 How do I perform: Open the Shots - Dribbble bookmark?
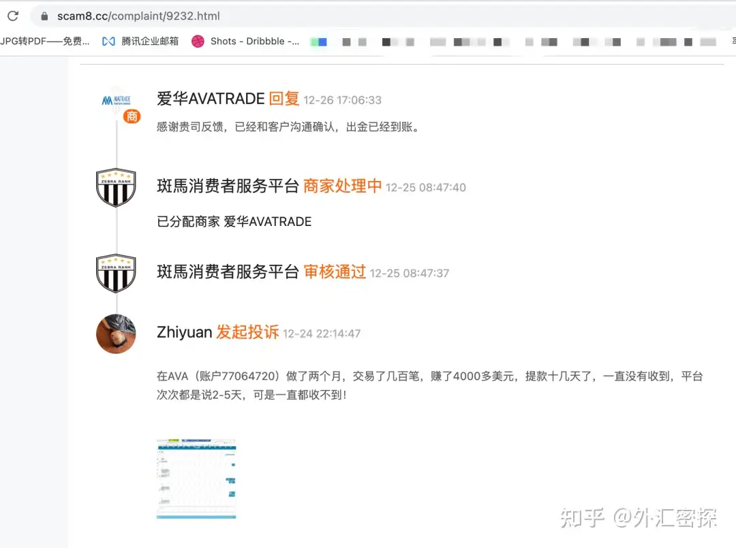[245, 42]
